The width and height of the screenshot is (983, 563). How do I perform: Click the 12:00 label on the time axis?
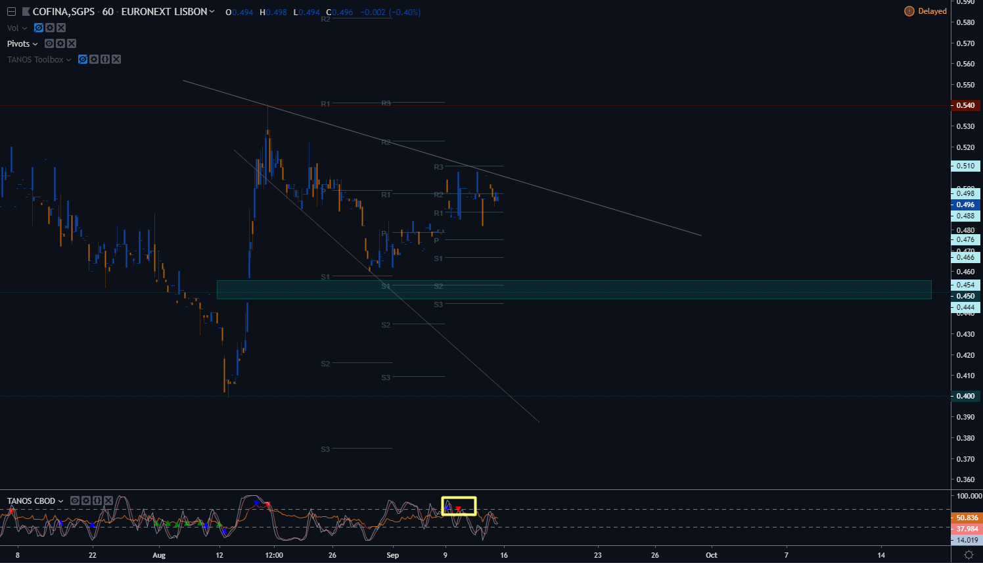(x=274, y=555)
